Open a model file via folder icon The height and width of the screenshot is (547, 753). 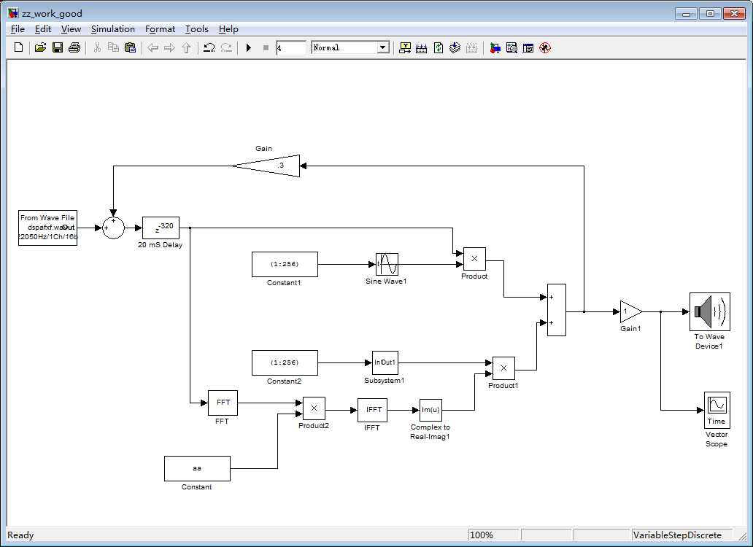(x=40, y=47)
